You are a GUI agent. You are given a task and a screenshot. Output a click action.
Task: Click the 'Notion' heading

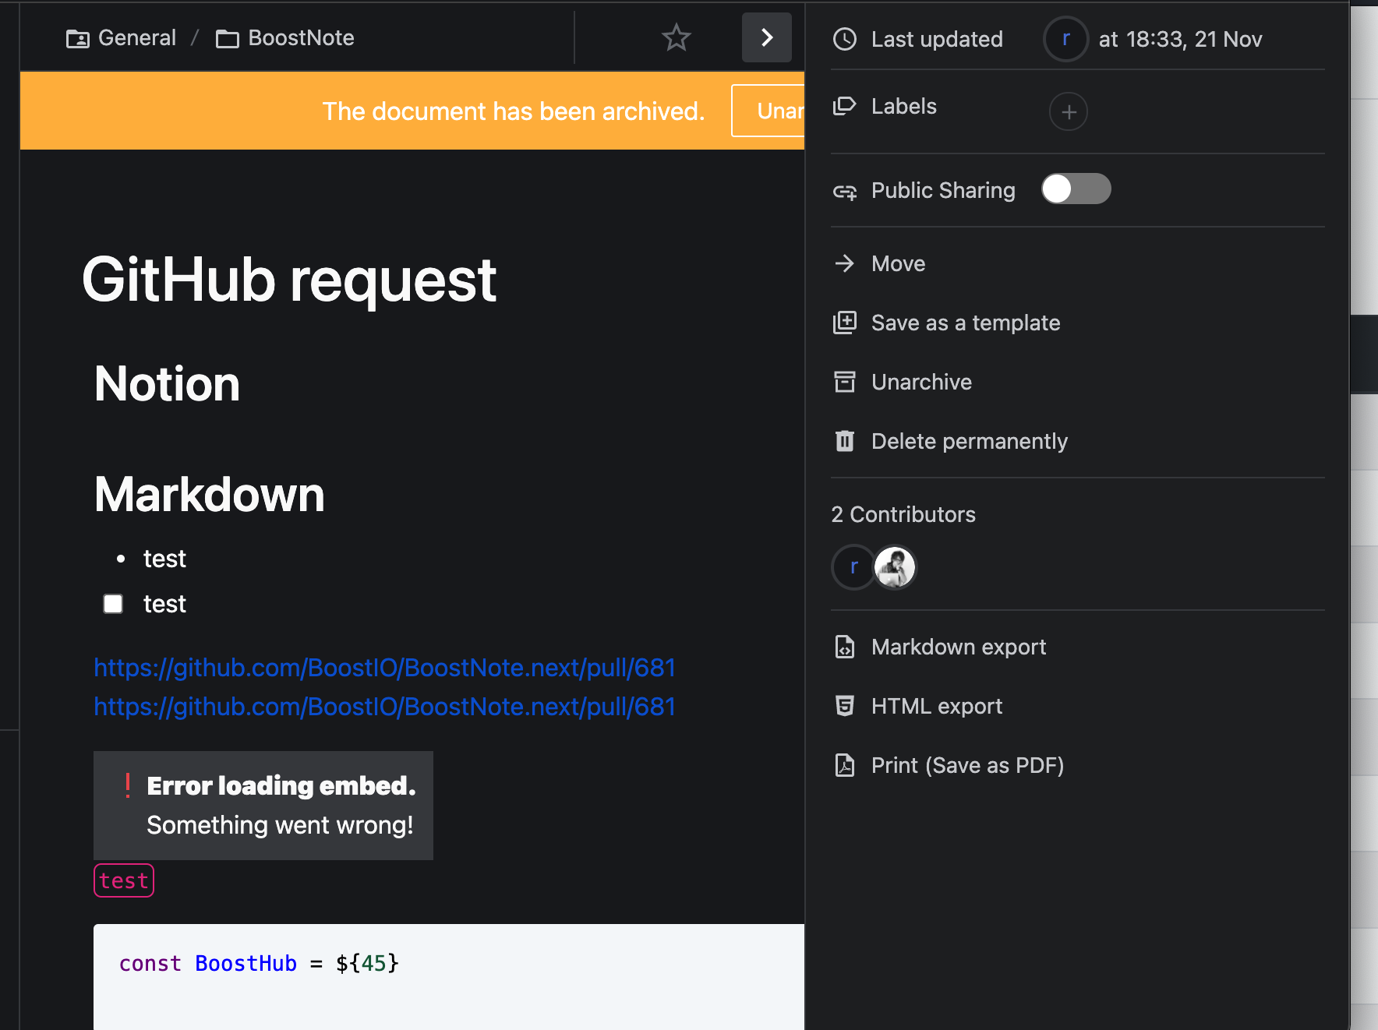(x=167, y=384)
